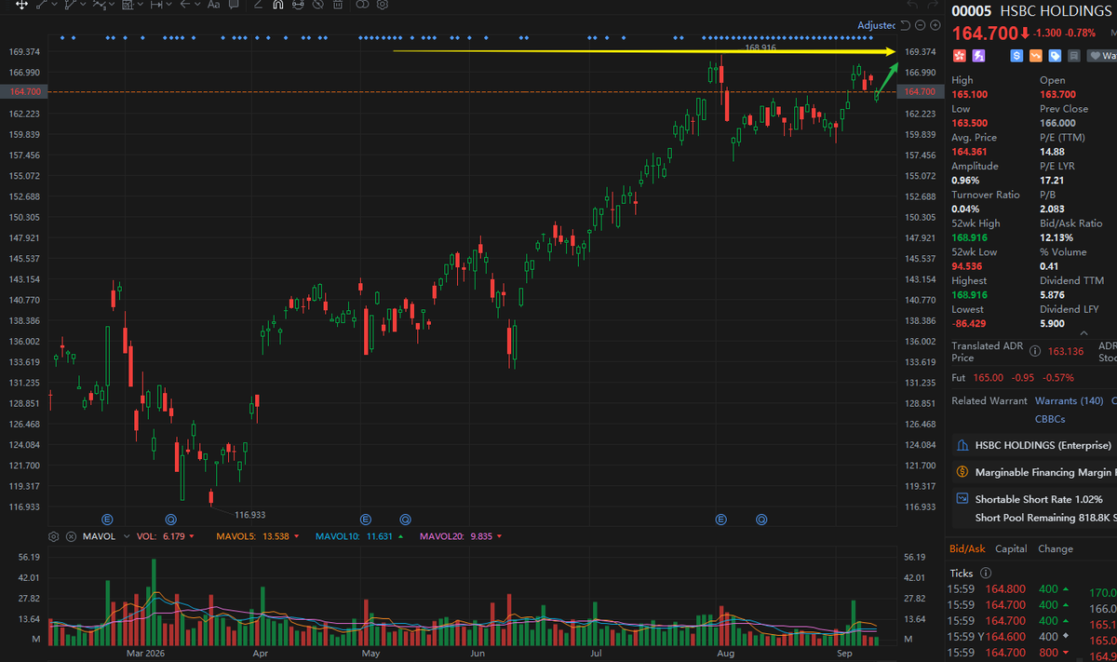
Task: Open the arrow annotation tool dropdown
Action: coord(198,5)
